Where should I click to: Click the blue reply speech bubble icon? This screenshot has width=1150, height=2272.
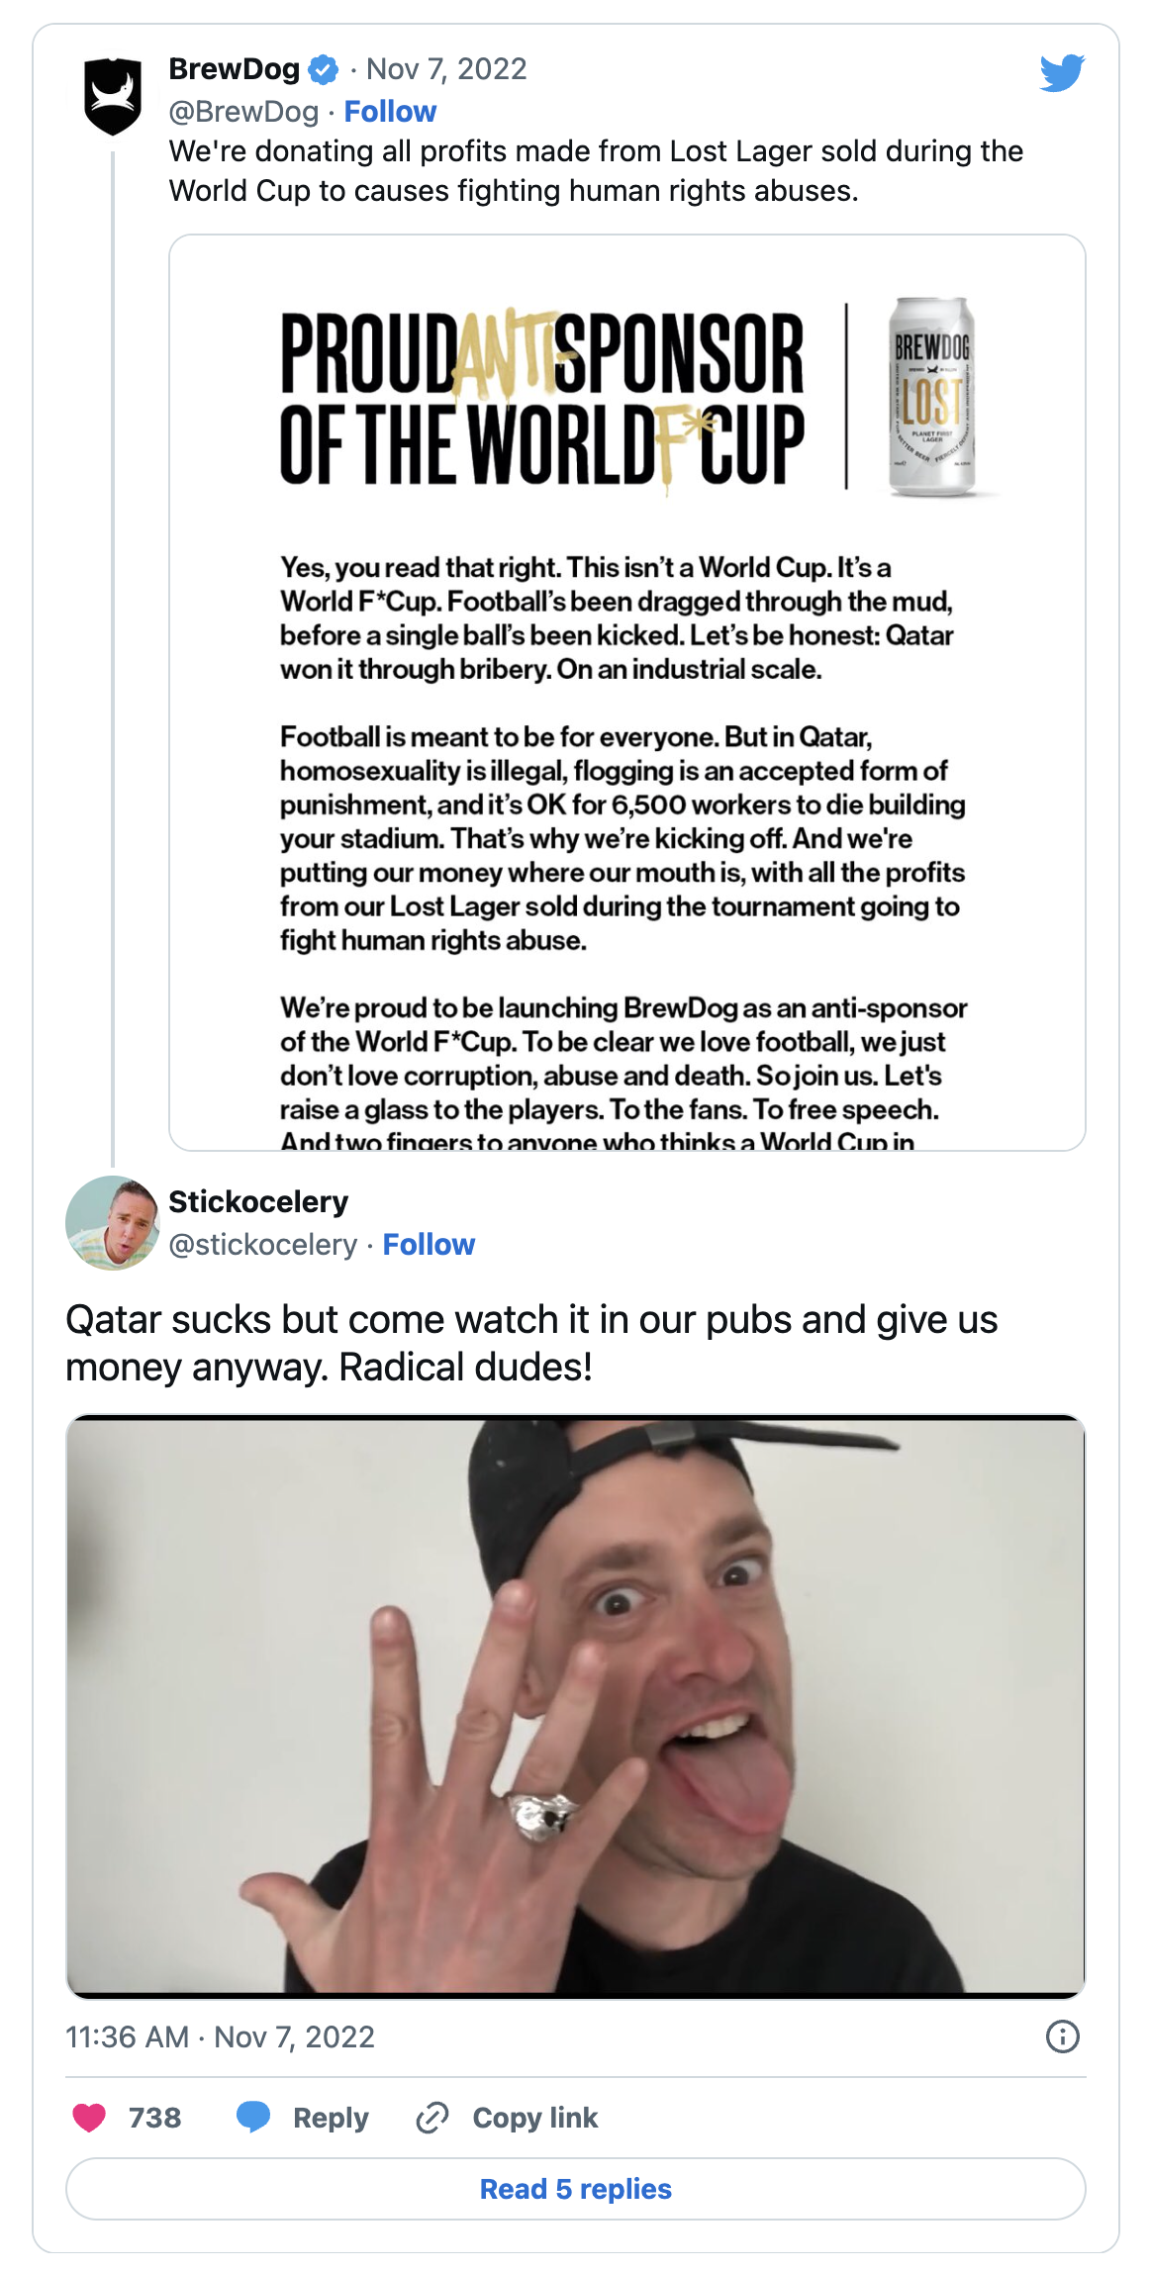point(253,2118)
